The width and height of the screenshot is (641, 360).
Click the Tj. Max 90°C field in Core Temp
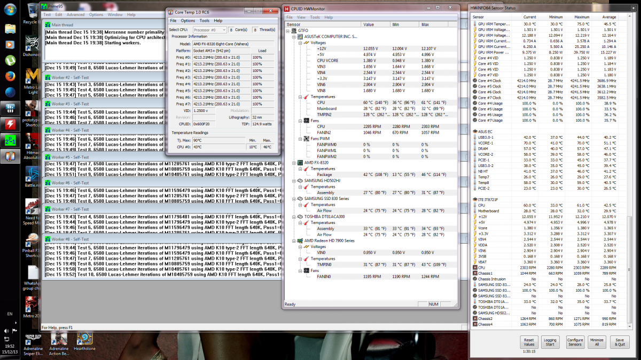[x=218, y=140]
